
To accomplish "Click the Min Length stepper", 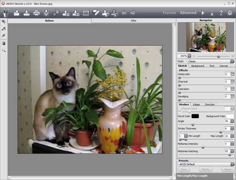I will (x=186, y=136).
